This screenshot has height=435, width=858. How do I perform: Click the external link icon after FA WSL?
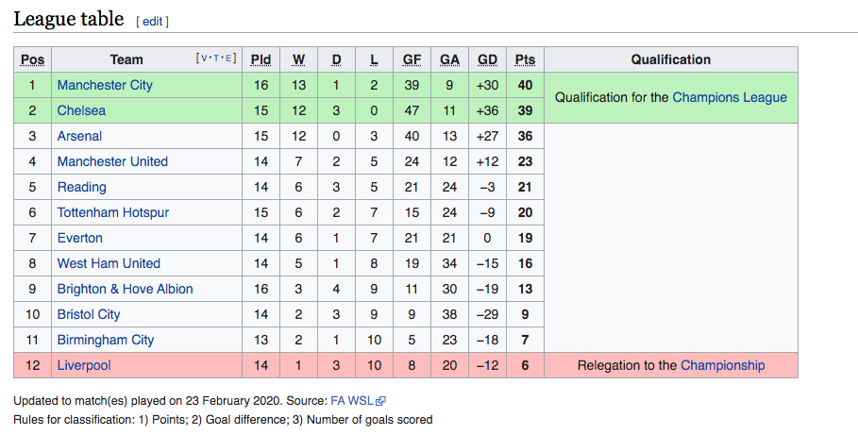380,401
